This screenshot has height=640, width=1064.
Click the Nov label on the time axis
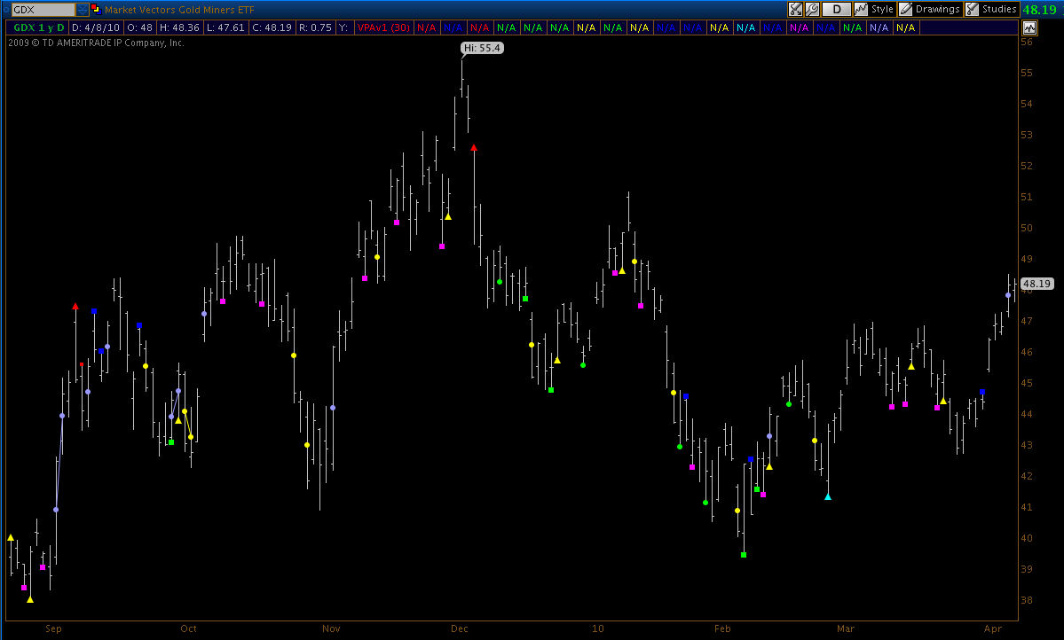331,628
